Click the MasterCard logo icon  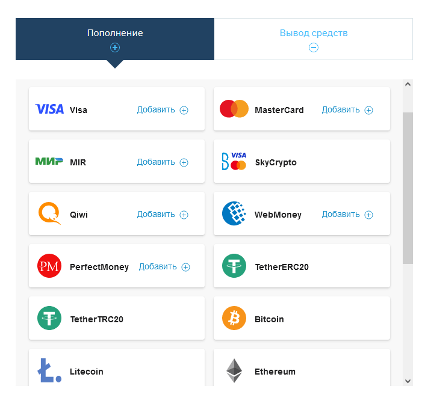[x=234, y=109]
